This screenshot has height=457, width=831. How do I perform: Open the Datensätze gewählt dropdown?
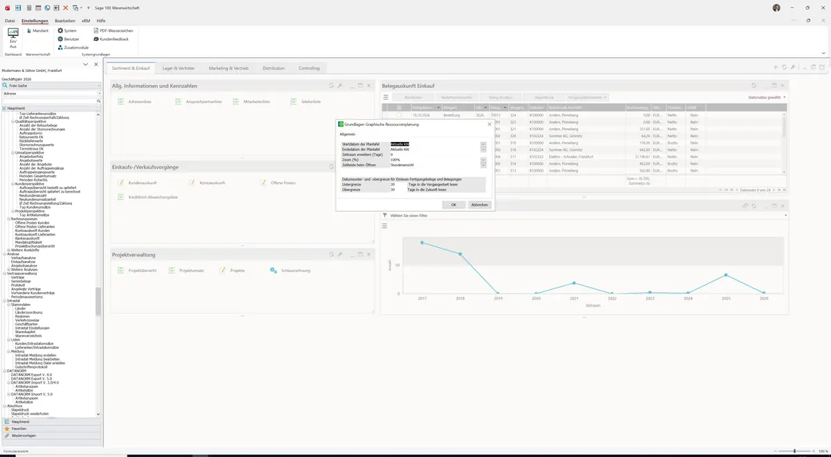pyautogui.click(x=767, y=98)
